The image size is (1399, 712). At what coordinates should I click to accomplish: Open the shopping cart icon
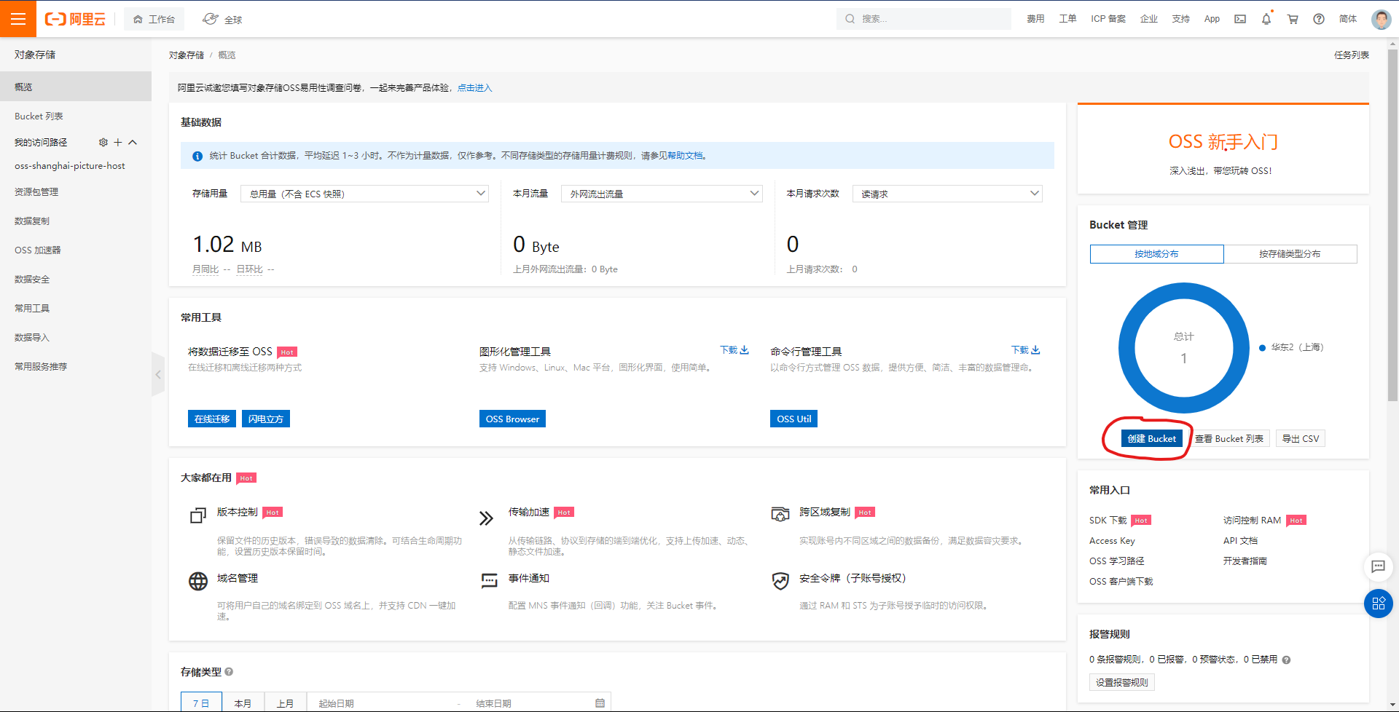pos(1293,19)
